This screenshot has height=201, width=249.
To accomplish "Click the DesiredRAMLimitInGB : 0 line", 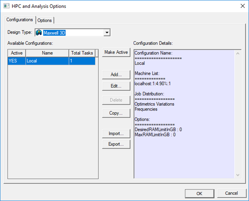I will pos(158,130).
